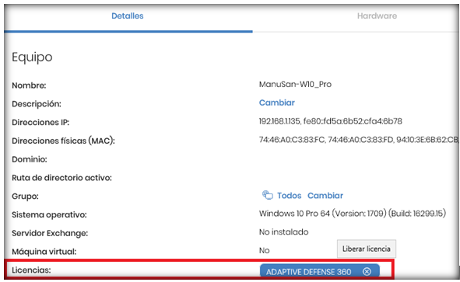Screen dimensions: 460x282
Task: Click the Windows 10 Pro 64 value
Action: point(353,213)
